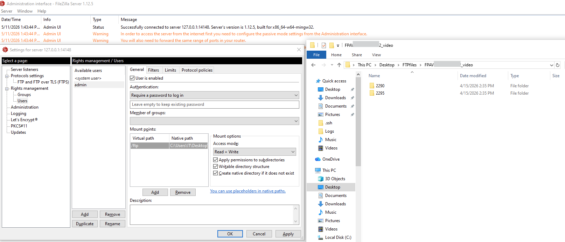Click the Explorer Back arrow
The height and width of the screenshot is (242, 565).
tap(313, 65)
